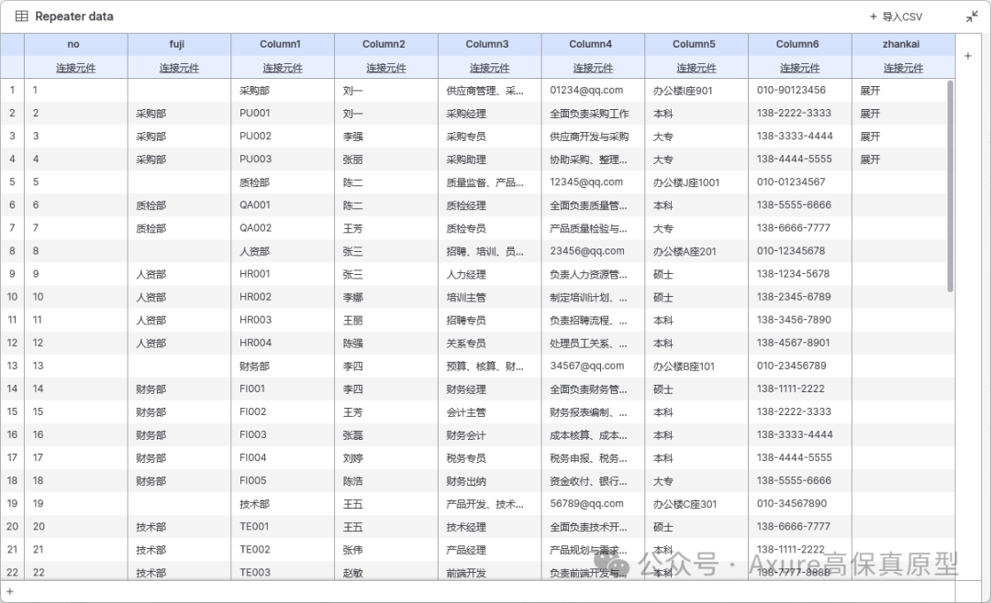Click cell 办公楼B座101

(x=696, y=366)
